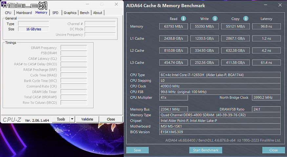This screenshot has width=287, height=157.
Task: Click L1 Cache Write value 1230.5 GB/s
Action: [x=204, y=38]
